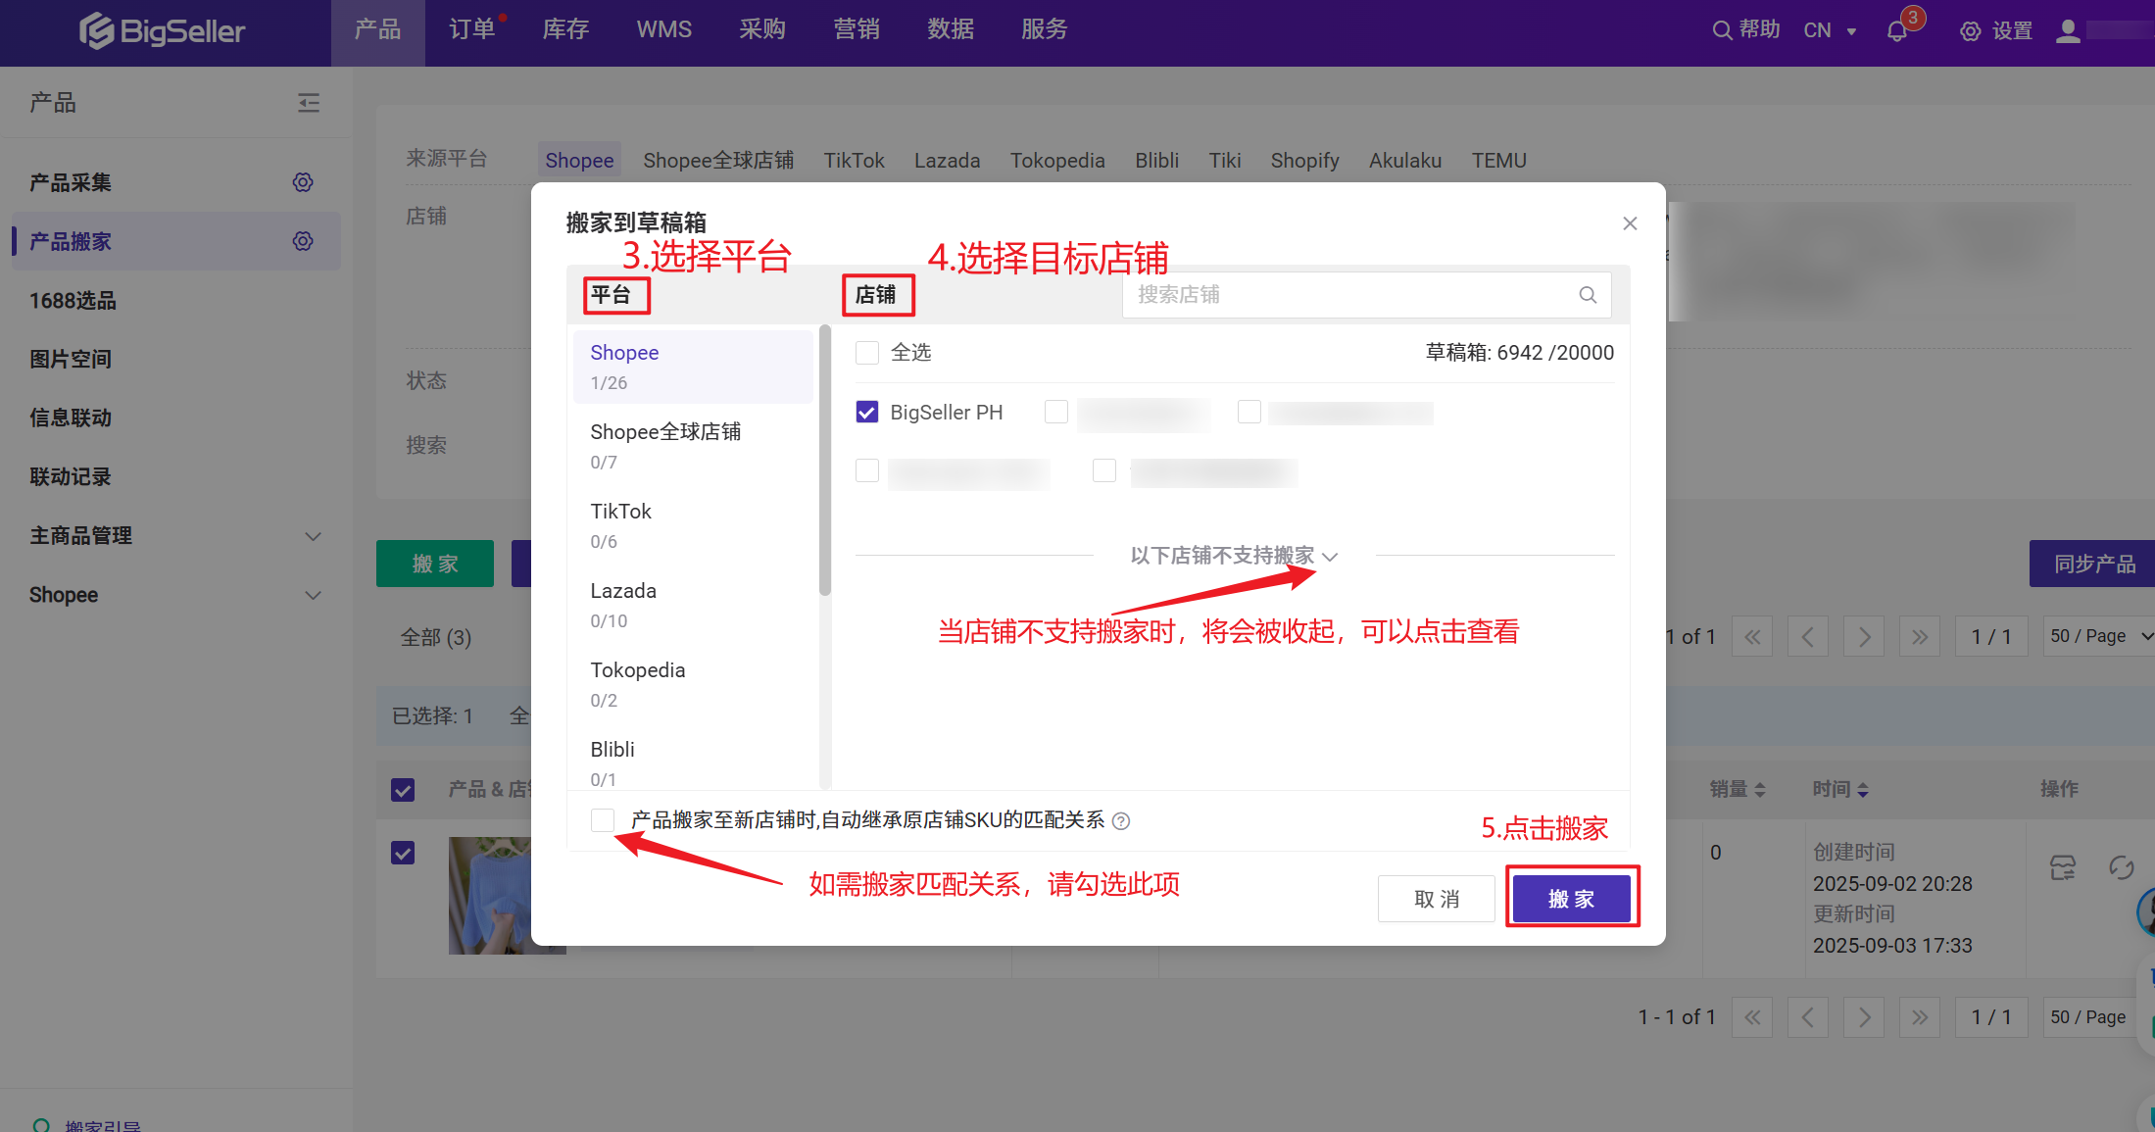Check second store checkbox after BigSeller PH
2155x1132 pixels.
[1056, 413]
